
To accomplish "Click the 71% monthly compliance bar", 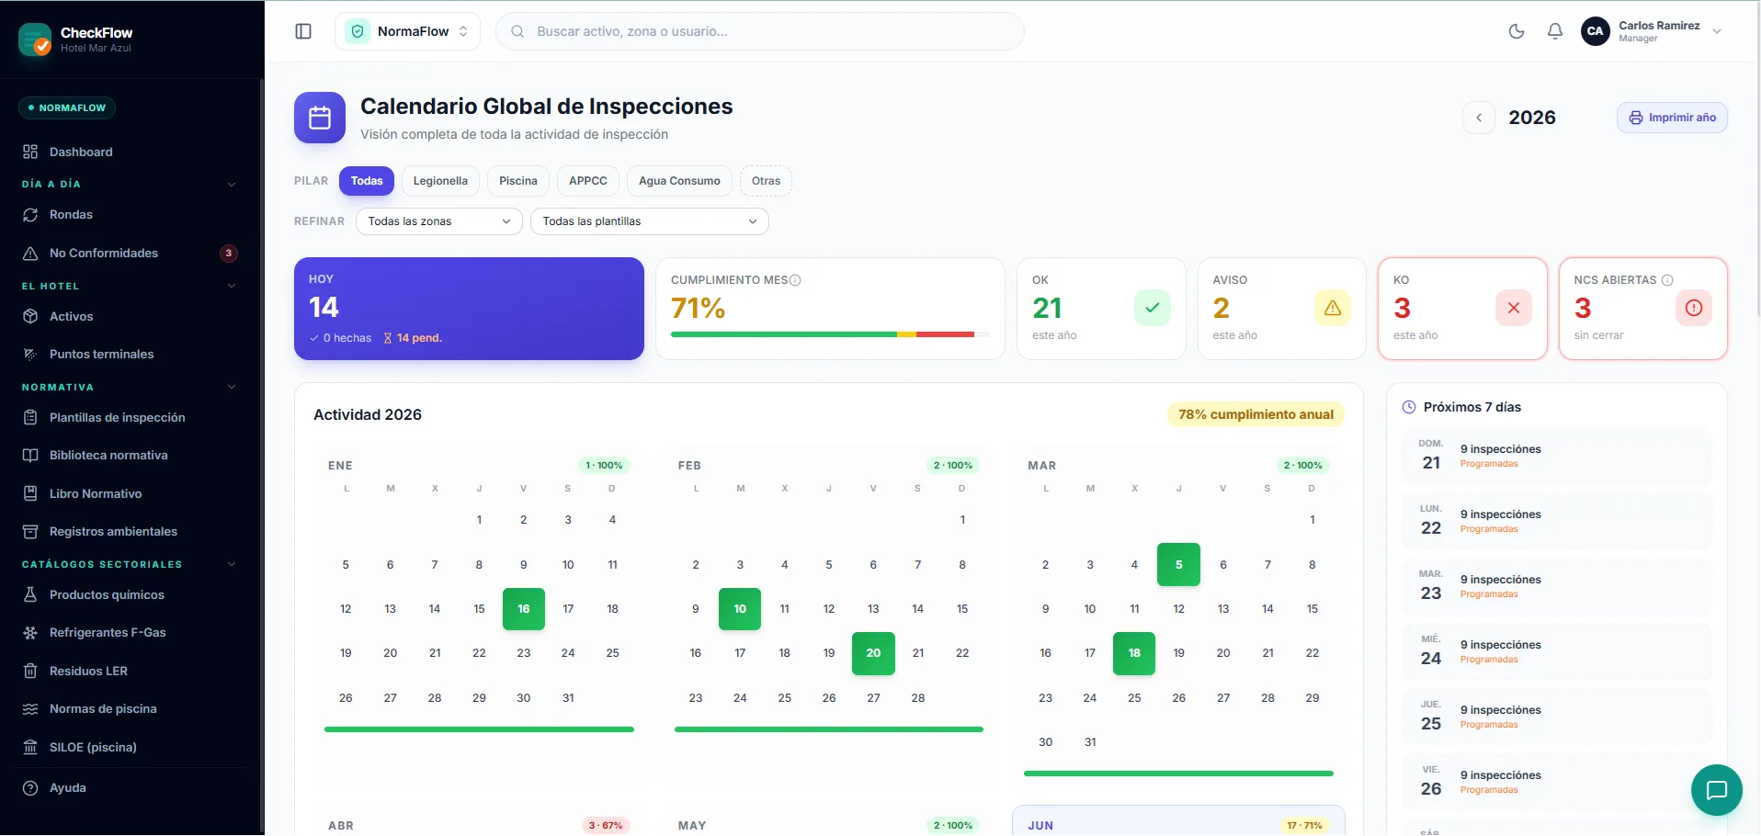I will point(830,334).
